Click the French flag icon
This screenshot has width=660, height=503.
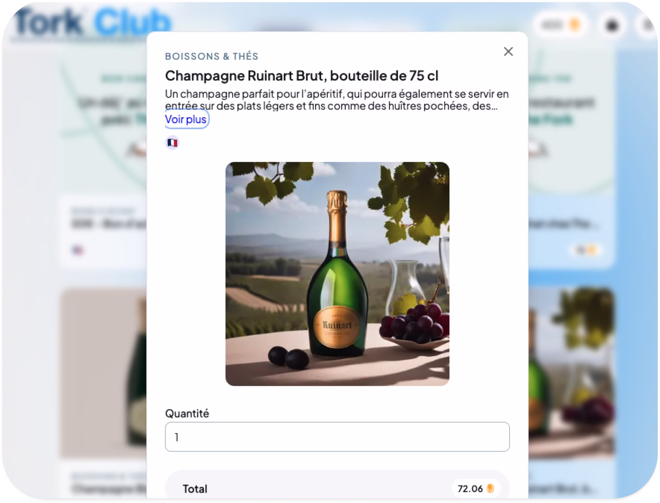tap(172, 143)
